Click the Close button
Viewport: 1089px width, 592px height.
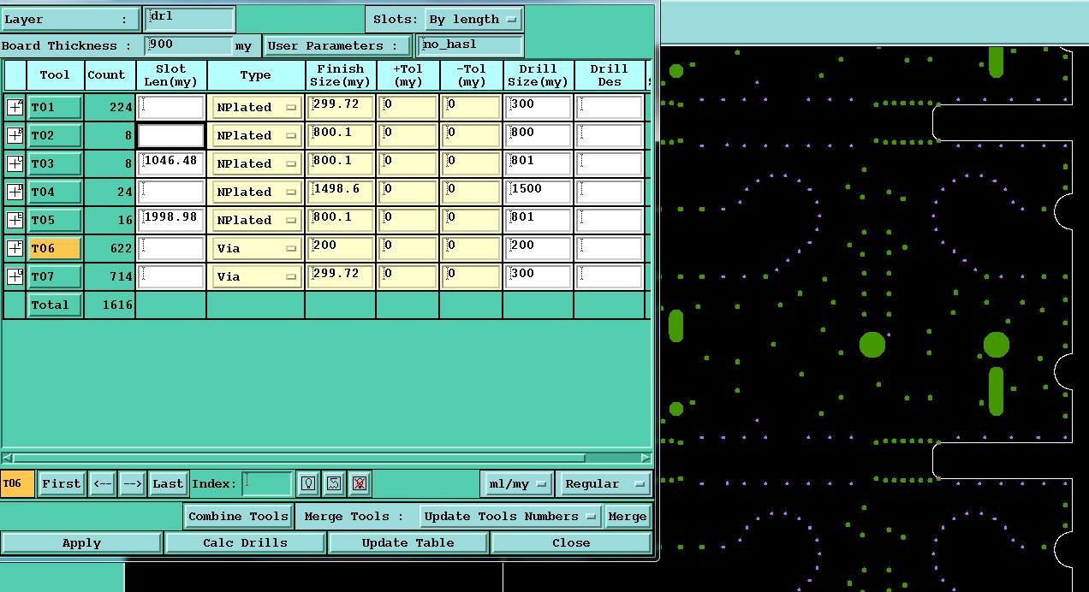point(571,542)
